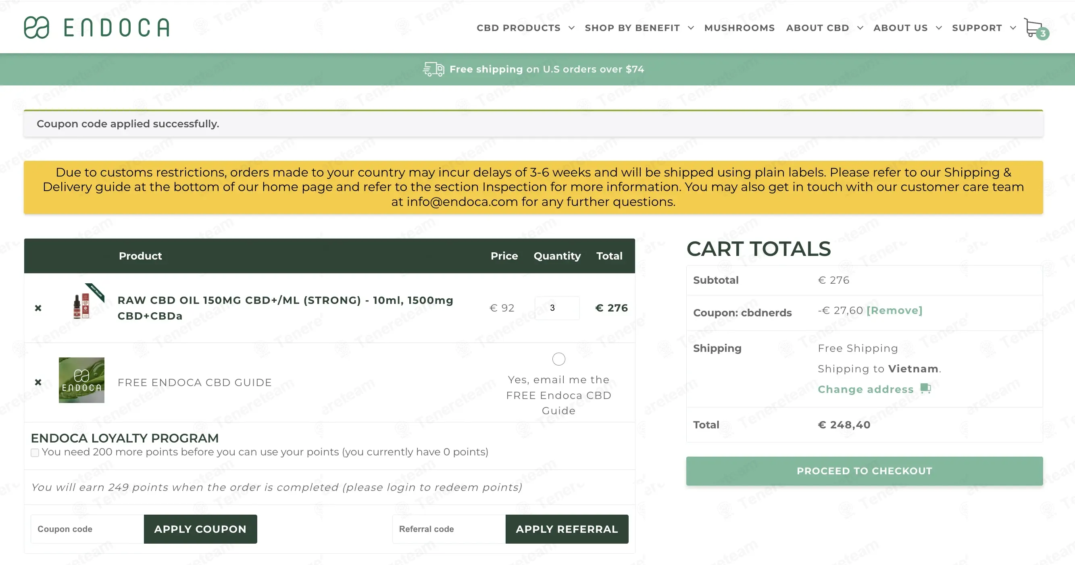This screenshot has width=1075, height=565.
Task: Select the email me the free guide radio
Action: [x=558, y=359]
